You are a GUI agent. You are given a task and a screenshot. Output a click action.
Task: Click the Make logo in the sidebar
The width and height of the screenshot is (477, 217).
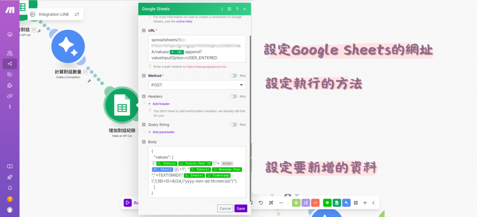pyautogui.click(x=10, y=10)
